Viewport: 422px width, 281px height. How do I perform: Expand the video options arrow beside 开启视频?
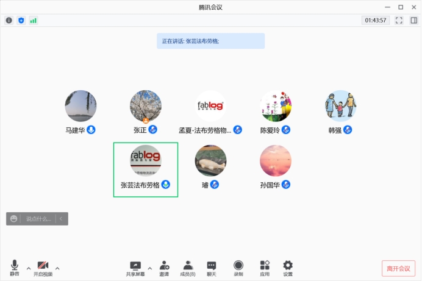tap(57, 268)
